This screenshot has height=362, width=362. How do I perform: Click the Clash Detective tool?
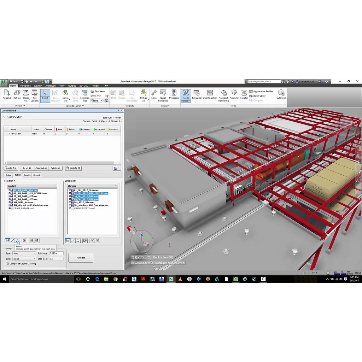tap(186, 96)
